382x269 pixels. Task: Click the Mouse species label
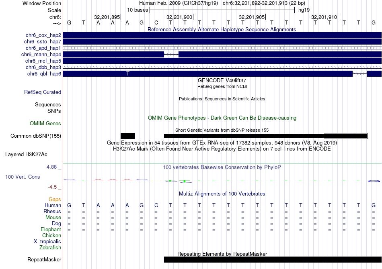pos(53,218)
